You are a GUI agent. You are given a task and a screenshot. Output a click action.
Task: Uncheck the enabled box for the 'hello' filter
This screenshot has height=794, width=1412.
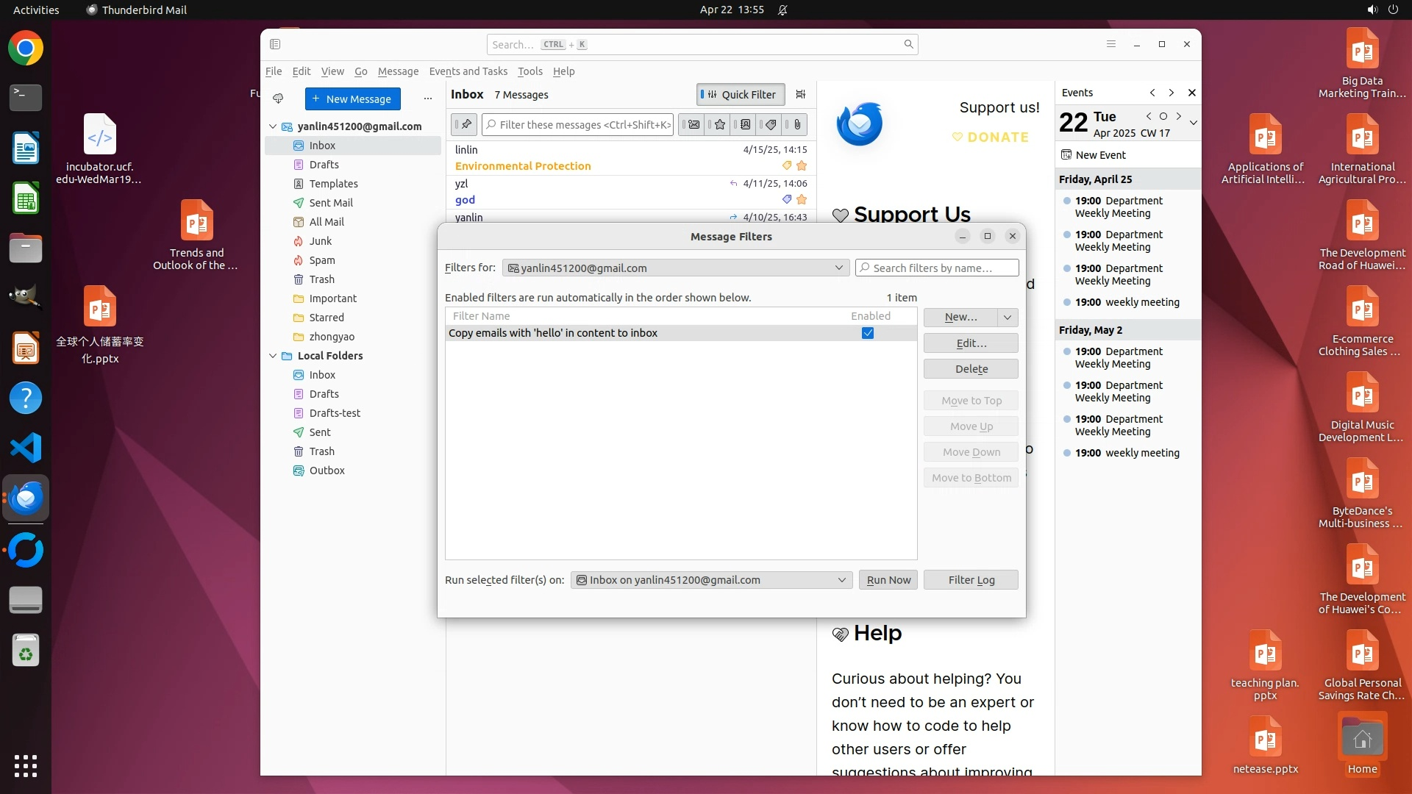[x=868, y=333]
